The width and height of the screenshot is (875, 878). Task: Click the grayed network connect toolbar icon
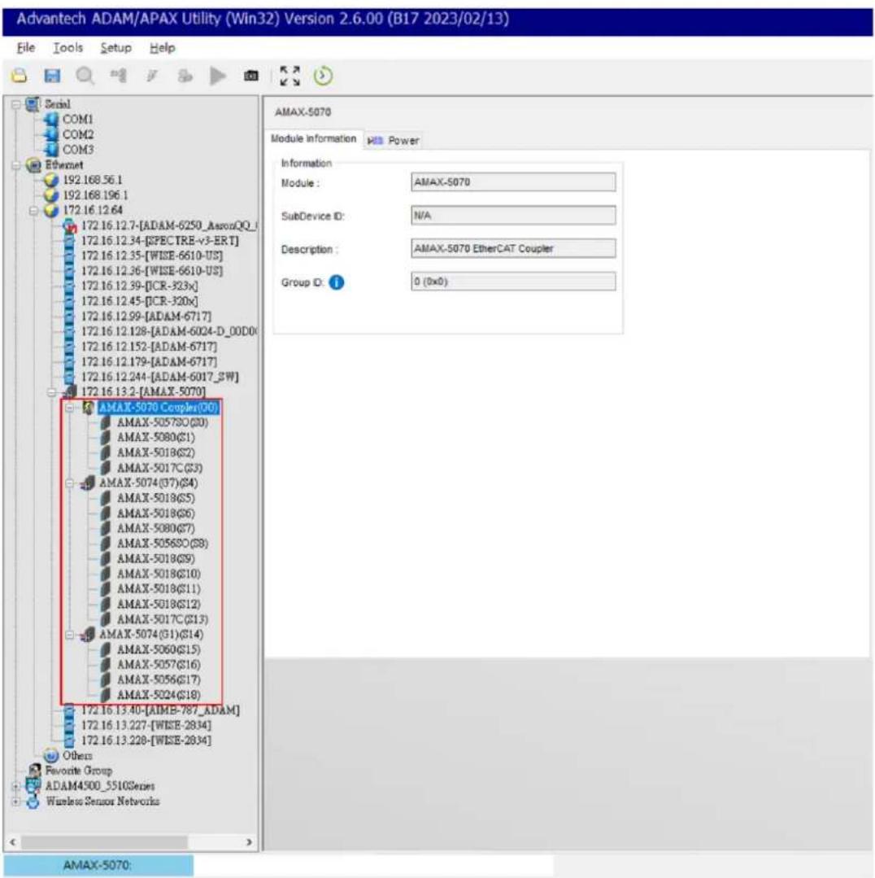(119, 75)
